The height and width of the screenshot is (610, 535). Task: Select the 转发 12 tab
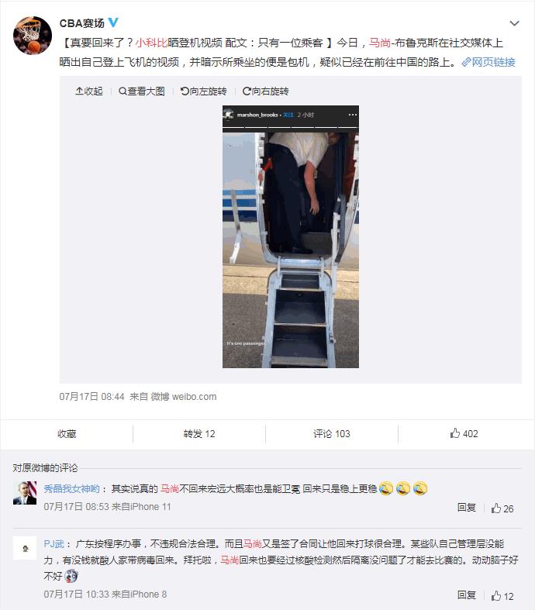(x=199, y=434)
